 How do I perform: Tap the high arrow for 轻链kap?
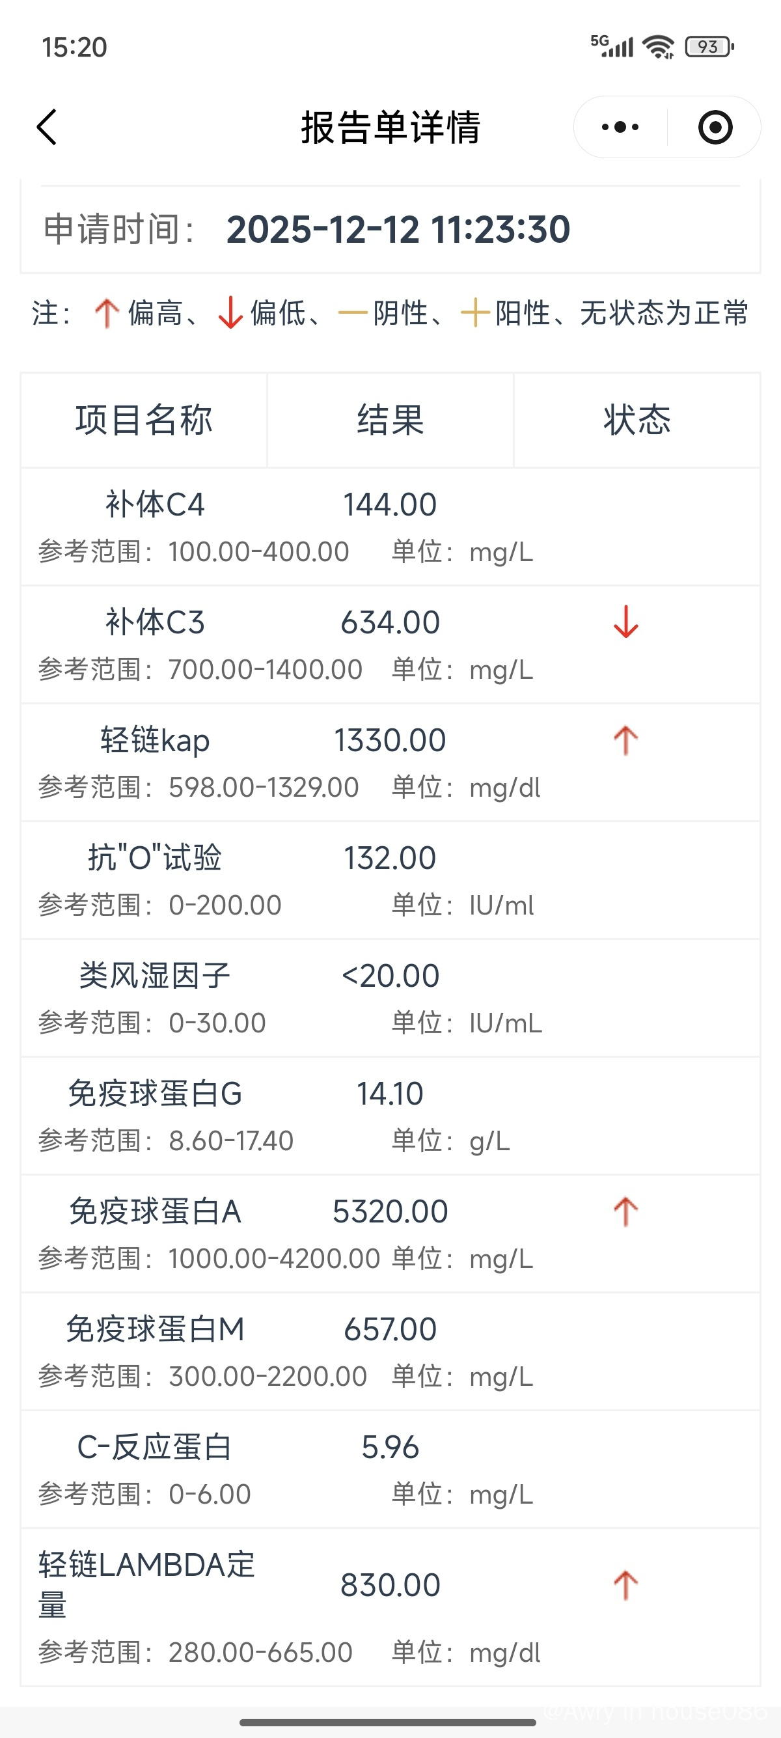tap(626, 740)
